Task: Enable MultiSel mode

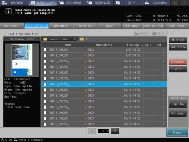Action: [178, 40]
